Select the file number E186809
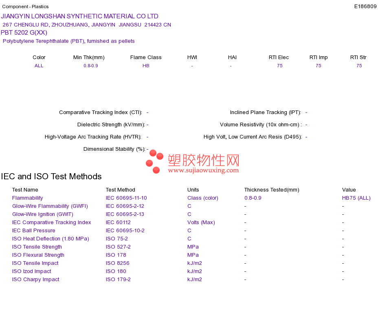This screenshot has height=326, width=387. coord(365,7)
